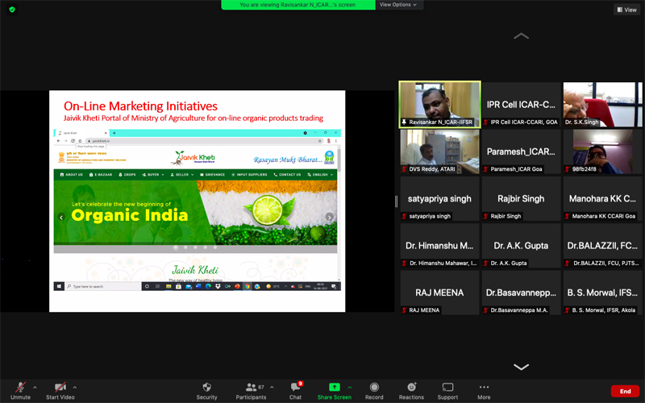645x403 pixels.
Task: Click the green Share Screen icon
Action: pyautogui.click(x=334, y=387)
